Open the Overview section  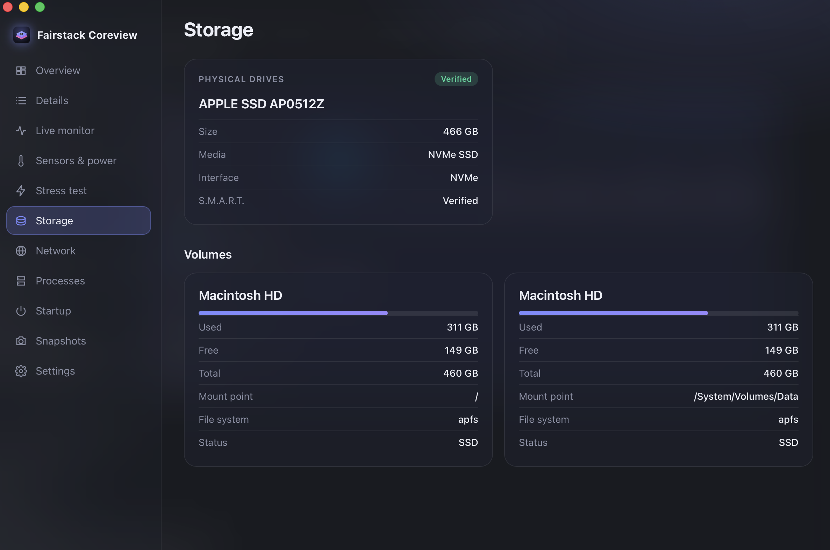79,71
